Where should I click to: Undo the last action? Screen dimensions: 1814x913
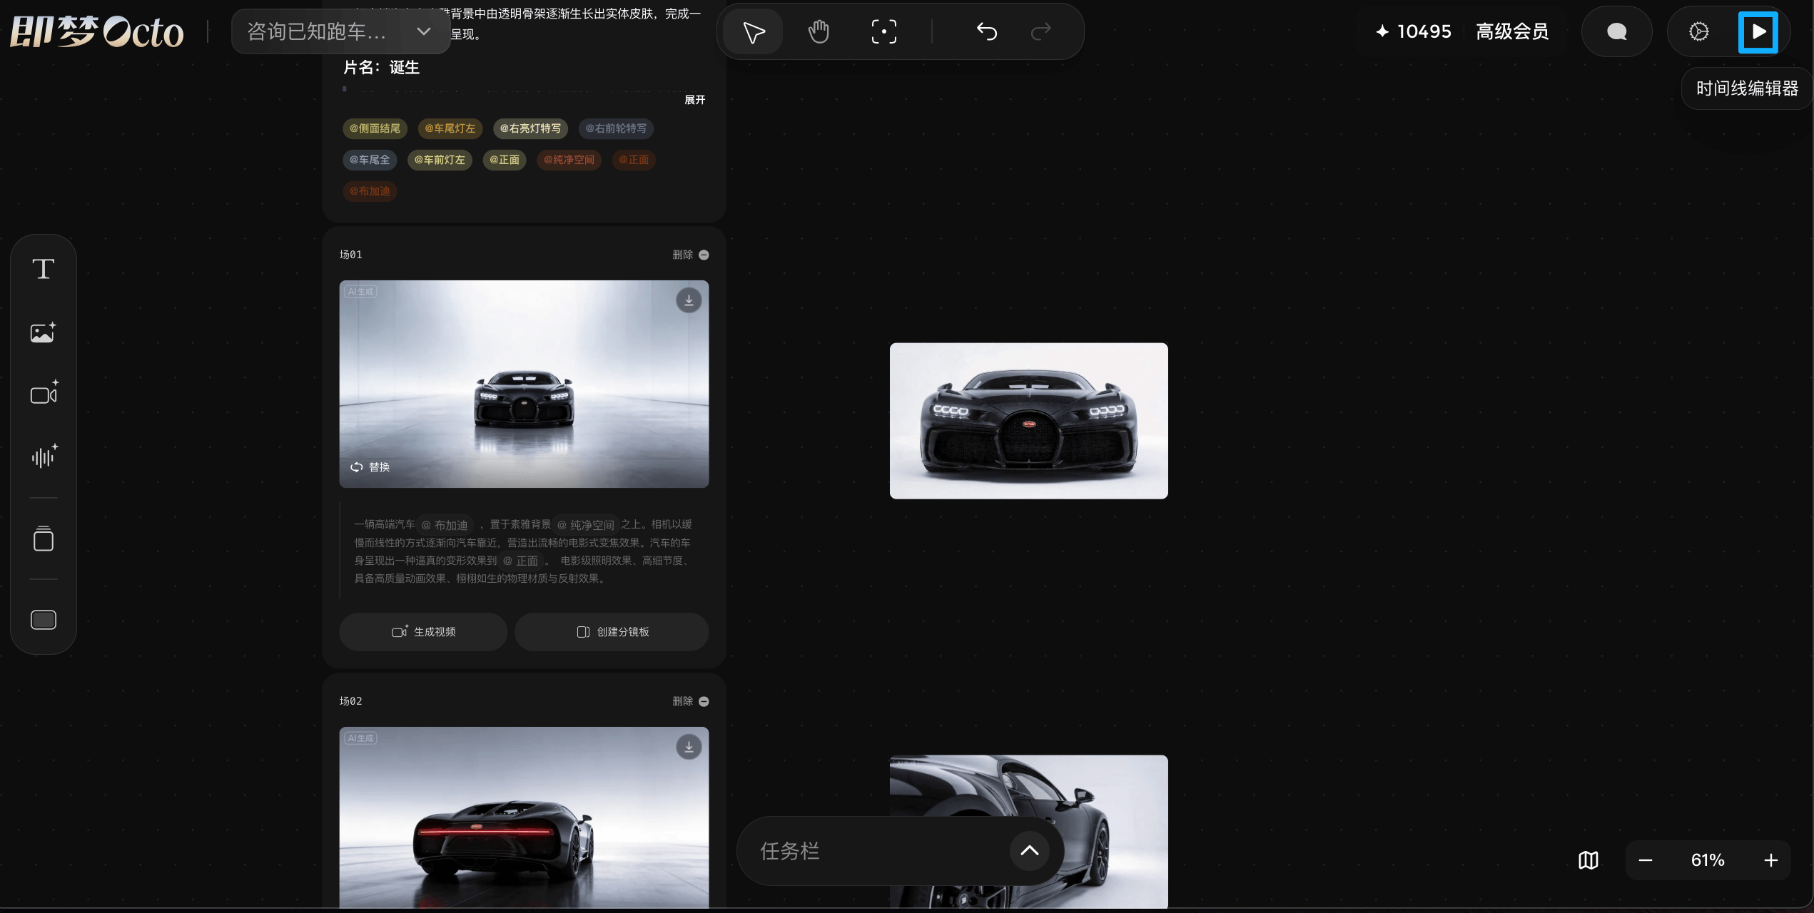point(987,31)
